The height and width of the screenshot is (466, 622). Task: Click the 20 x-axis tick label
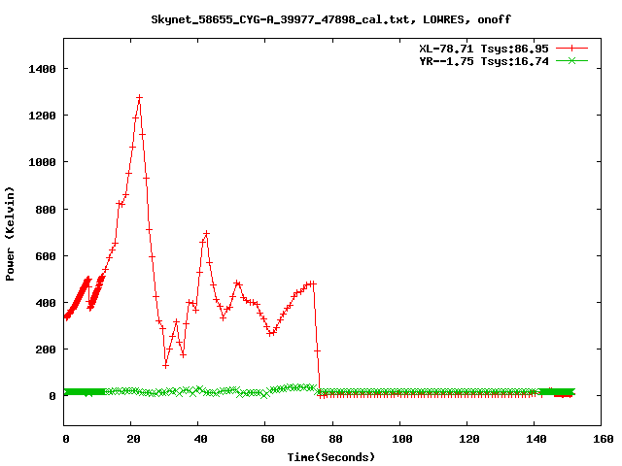coord(133,439)
